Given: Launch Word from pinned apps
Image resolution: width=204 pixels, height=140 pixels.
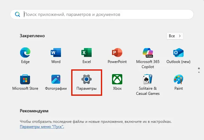Looking at the screenshot, I should pyautogui.click(x=56, y=55).
